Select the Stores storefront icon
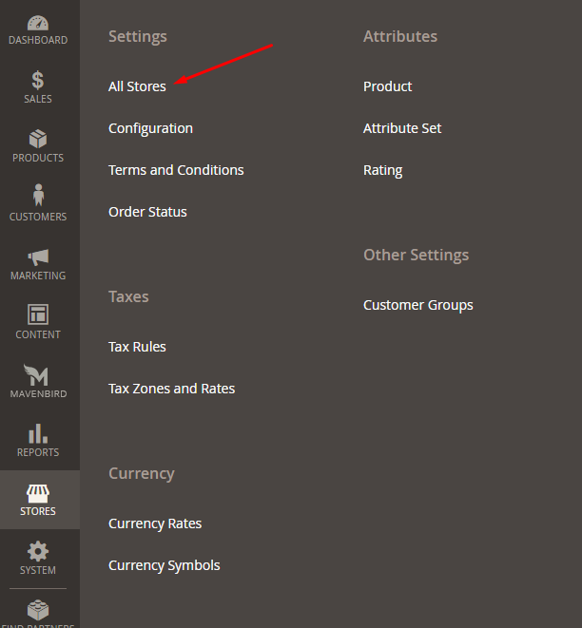Viewport: 582px width, 628px height. pos(38,493)
